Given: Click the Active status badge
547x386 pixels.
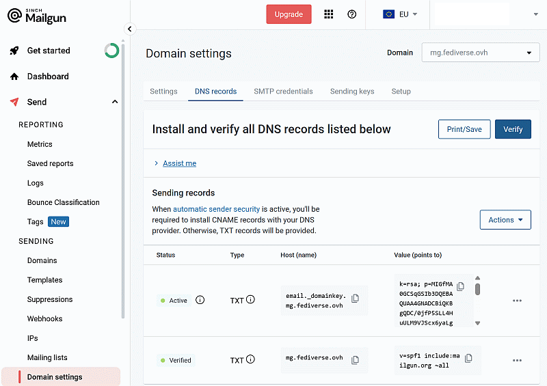Looking at the screenshot, I should 174,300.
